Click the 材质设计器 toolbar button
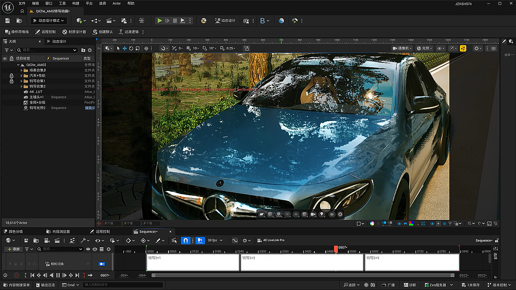Viewport: 516px width, 290px height. [x=74, y=32]
